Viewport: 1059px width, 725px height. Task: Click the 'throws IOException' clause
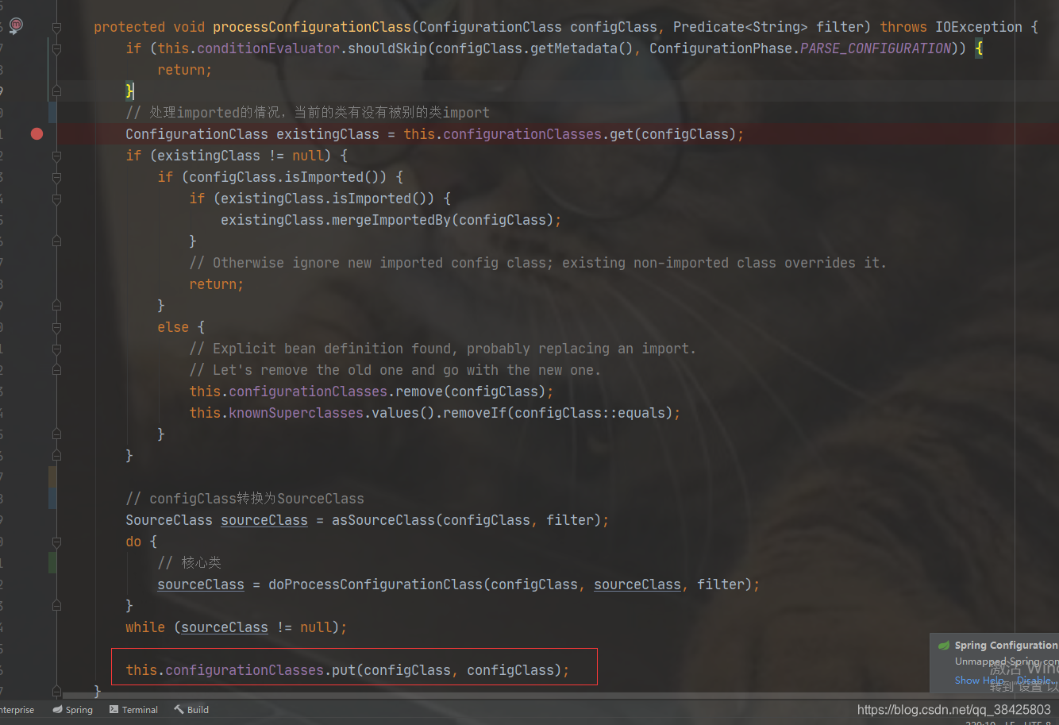point(951,27)
